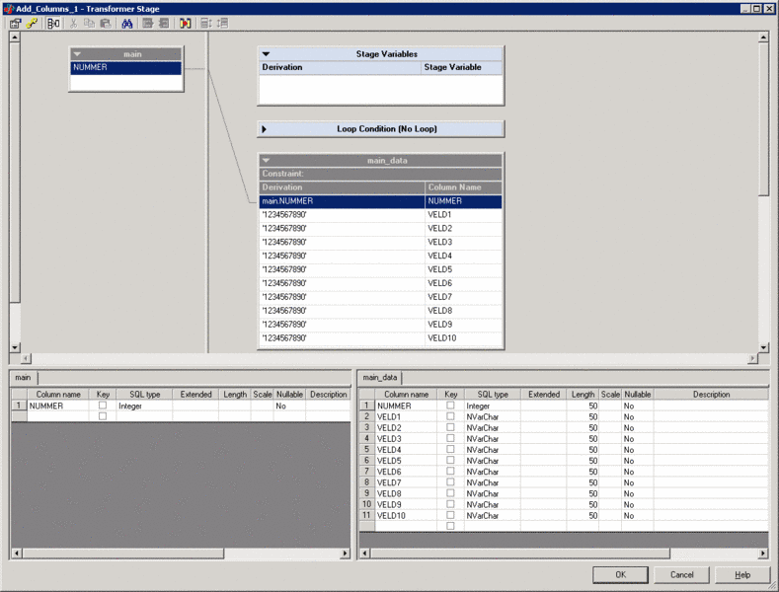This screenshot has width=779, height=592.
Task: Click the Copy toolbar icon
Action: [x=90, y=24]
